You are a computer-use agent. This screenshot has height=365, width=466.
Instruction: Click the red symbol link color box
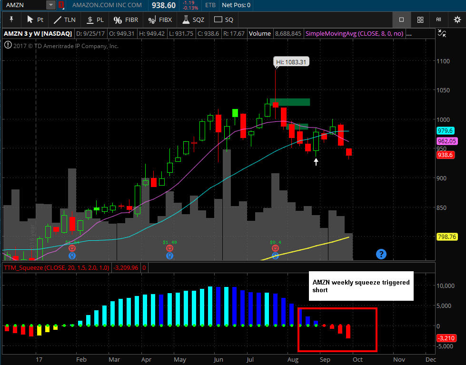click(x=61, y=5)
